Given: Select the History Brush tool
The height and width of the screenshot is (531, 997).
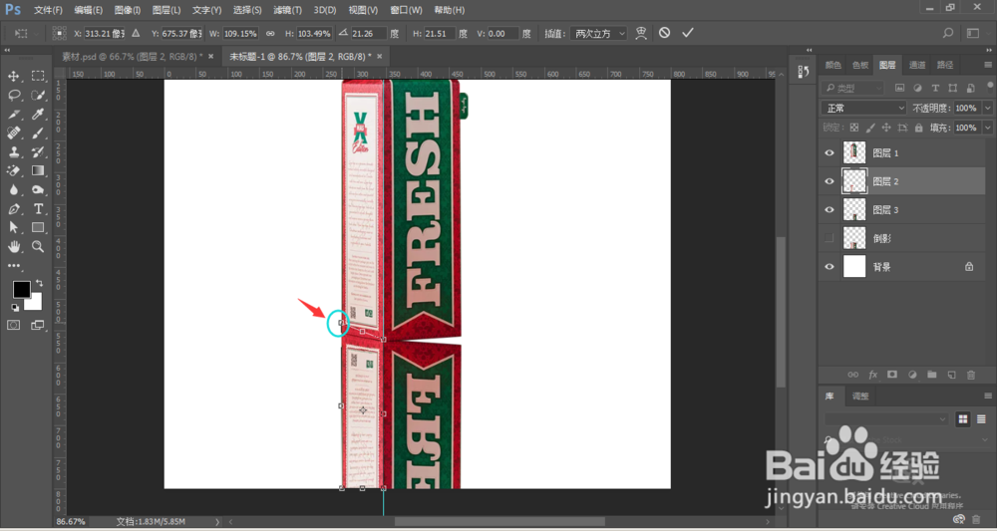Looking at the screenshot, I should tap(38, 151).
